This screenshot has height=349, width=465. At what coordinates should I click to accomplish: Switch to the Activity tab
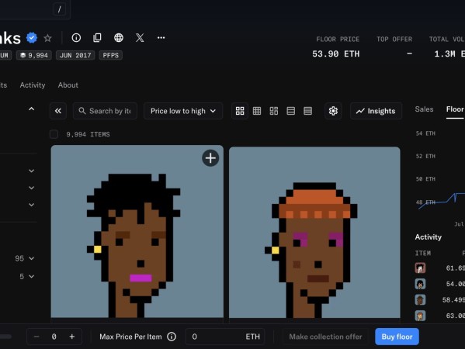[33, 85]
